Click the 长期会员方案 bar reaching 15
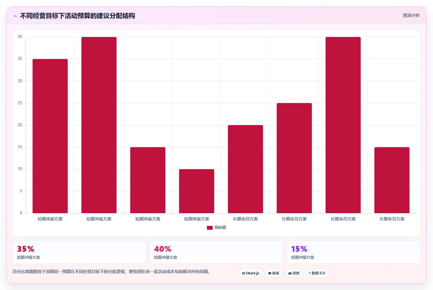Viewport: 433px width, 290px height. [392, 180]
